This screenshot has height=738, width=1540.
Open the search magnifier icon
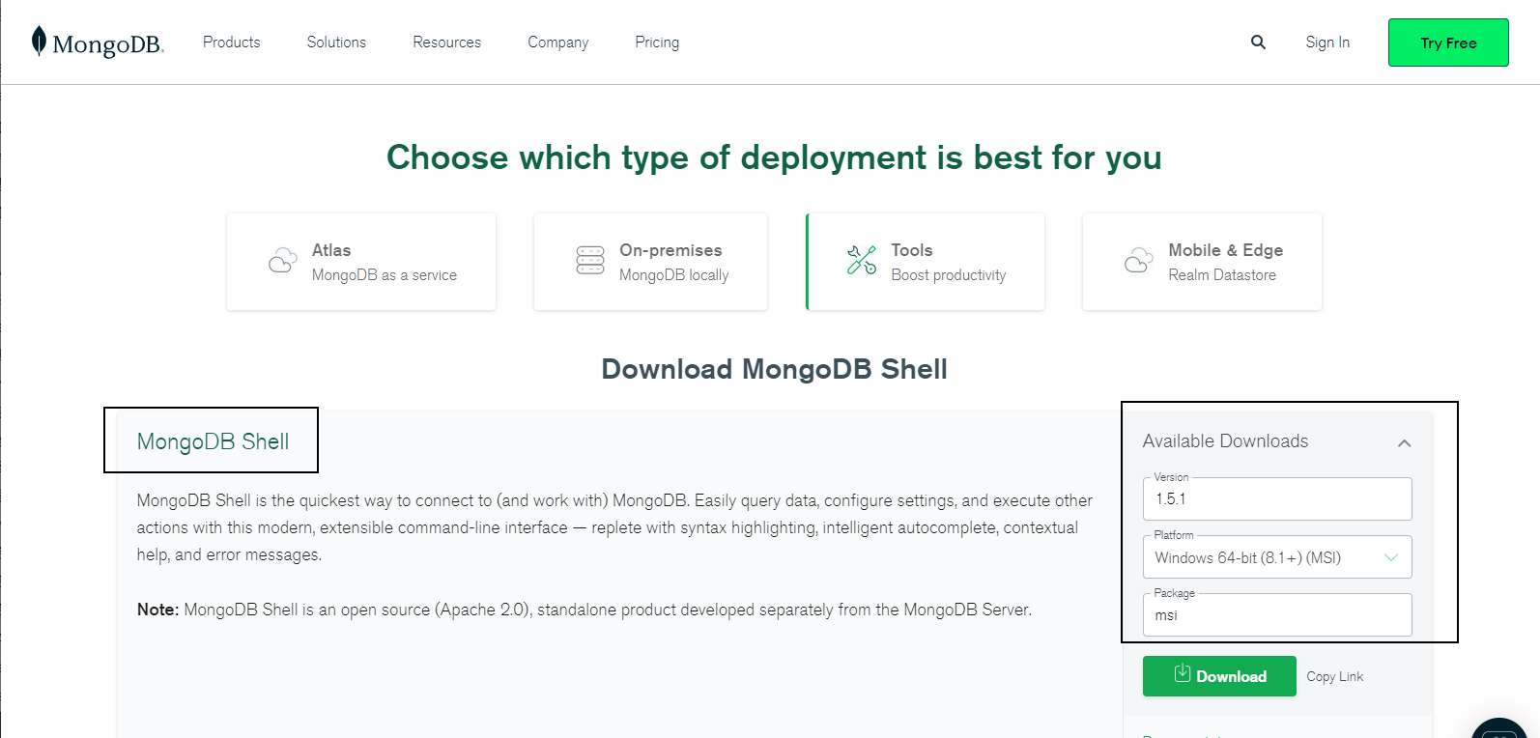pyautogui.click(x=1258, y=42)
